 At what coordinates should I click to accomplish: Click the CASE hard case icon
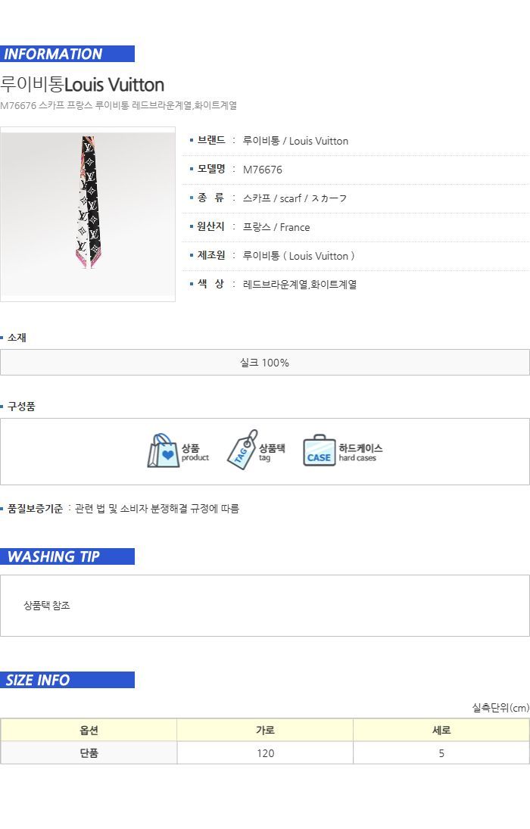tap(320, 451)
